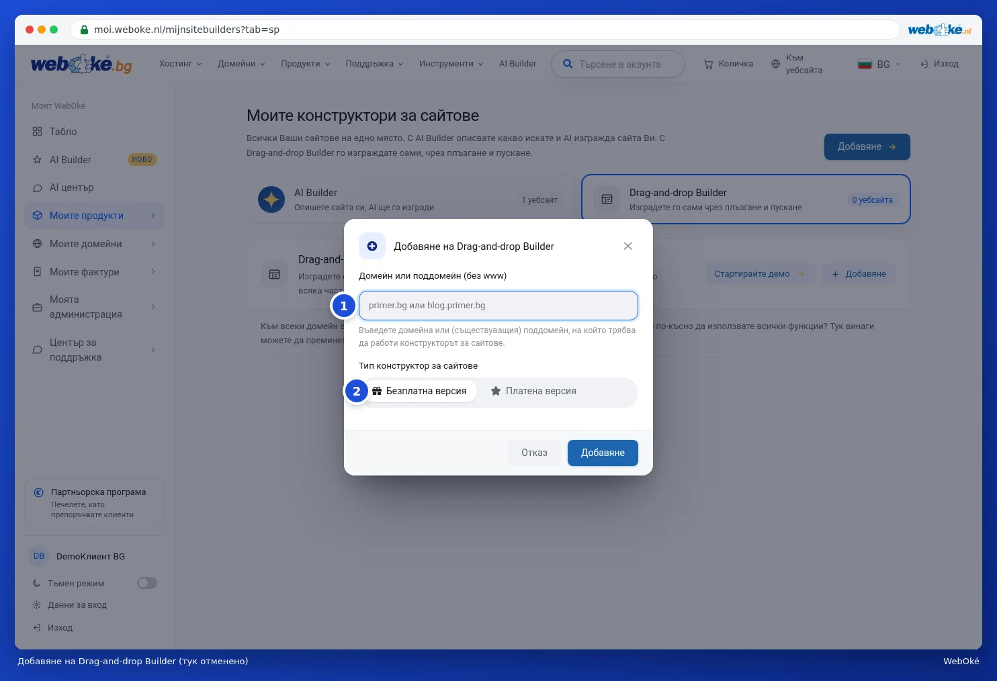Open the BG language selector

(879, 64)
